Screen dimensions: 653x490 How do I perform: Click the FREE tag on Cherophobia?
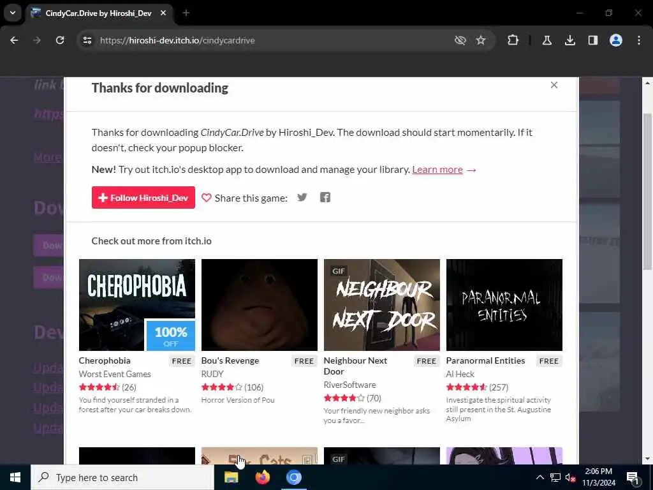point(182,361)
